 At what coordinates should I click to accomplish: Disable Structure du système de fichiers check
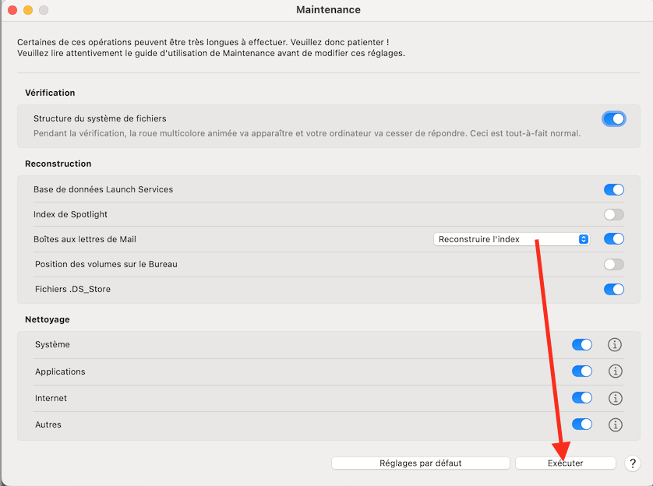614,119
